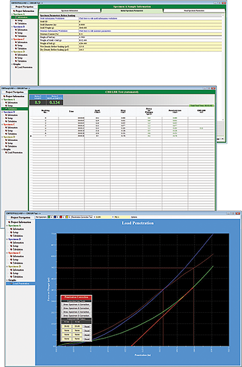The height and width of the screenshot is (367, 242).
Task: Select Specimen C Tabulation in CBR/LBR Test window tree
Action: [x=12, y=134]
